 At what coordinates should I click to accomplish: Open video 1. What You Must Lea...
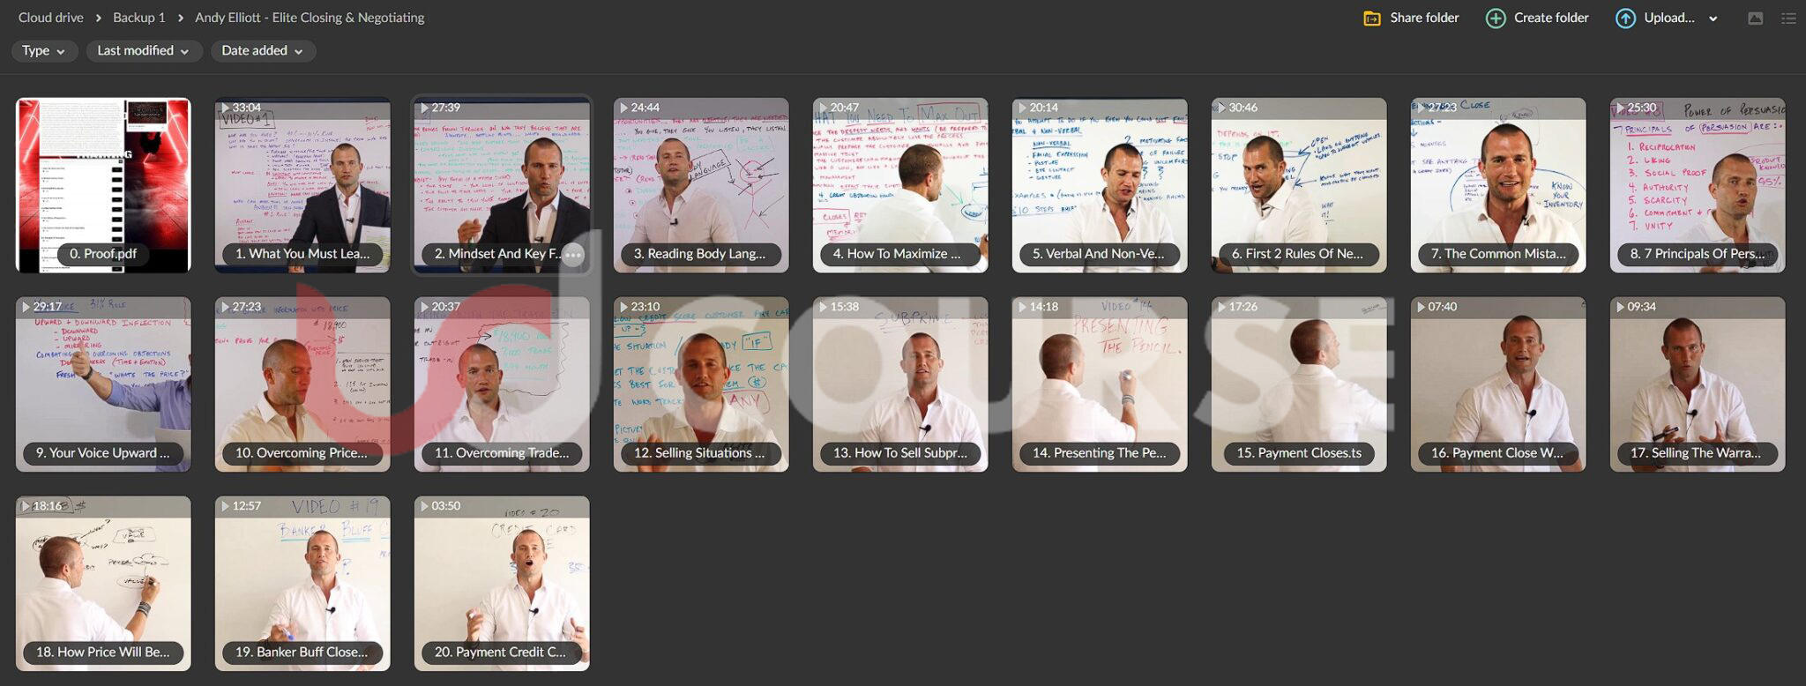tap(302, 185)
